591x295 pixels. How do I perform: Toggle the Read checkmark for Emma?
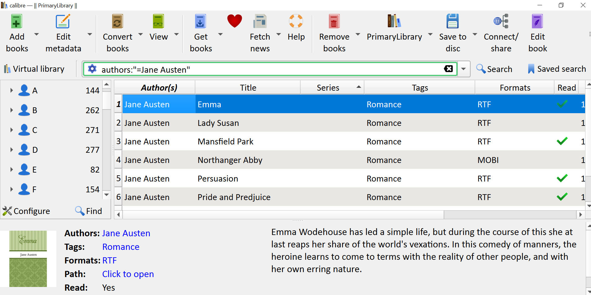pos(562,104)
